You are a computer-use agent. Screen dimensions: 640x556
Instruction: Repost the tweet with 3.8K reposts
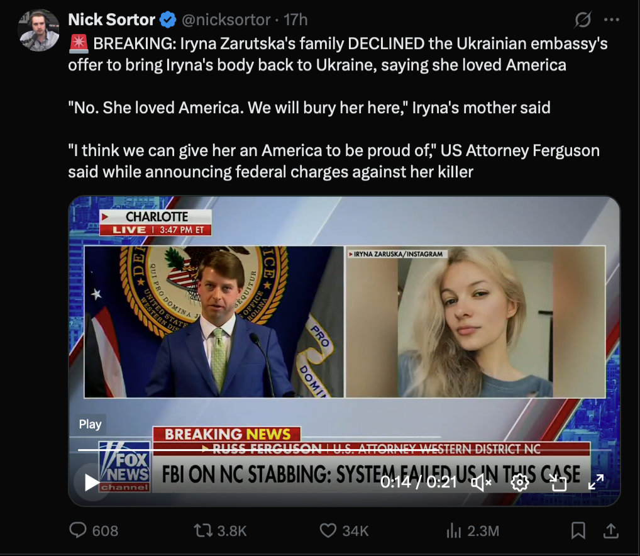point(203,531)
